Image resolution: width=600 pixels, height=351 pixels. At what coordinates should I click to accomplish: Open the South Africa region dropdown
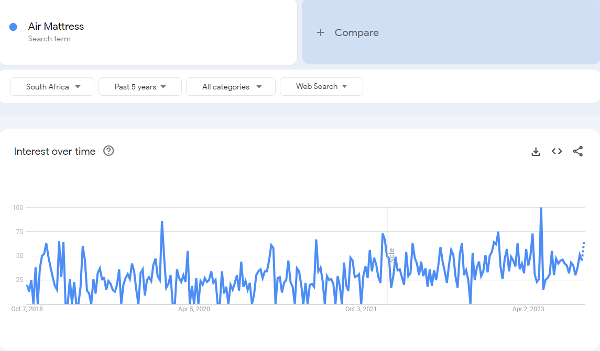click(52, 87)
